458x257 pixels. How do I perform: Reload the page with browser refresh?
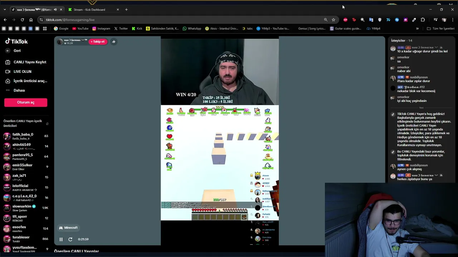[22, 20]
